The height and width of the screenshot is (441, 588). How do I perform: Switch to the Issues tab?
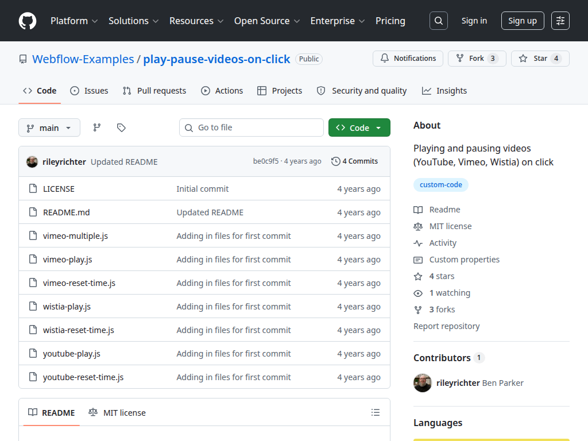click(89, 91)
